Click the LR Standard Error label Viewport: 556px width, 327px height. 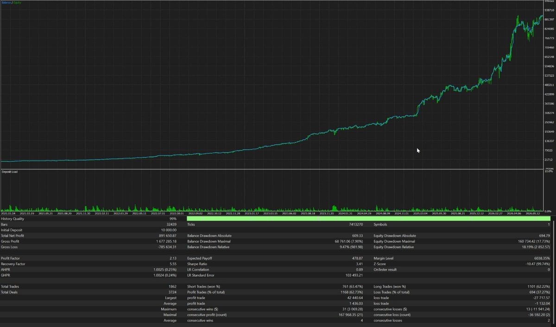pyautogui.click(x=201, y=275)
